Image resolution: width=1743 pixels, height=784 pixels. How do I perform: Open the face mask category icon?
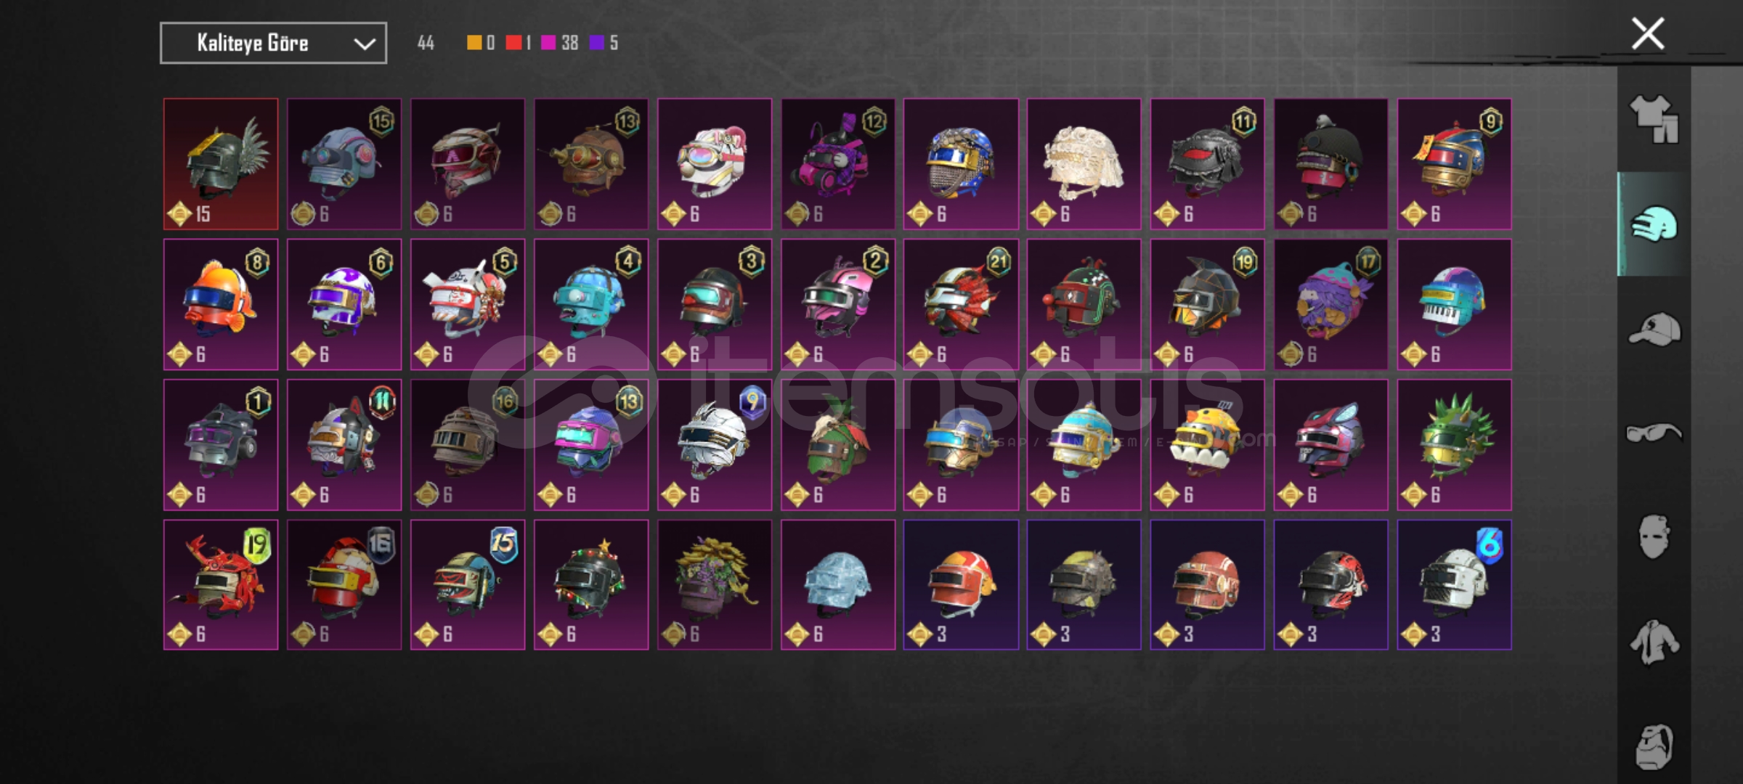point(1654,537)
